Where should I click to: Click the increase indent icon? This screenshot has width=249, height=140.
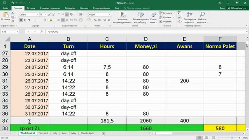(x=75, y=20)
